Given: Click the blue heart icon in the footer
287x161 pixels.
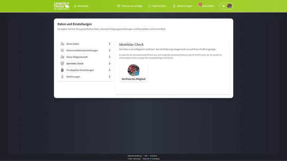Looking at the screenshot, I should point(151,159).
